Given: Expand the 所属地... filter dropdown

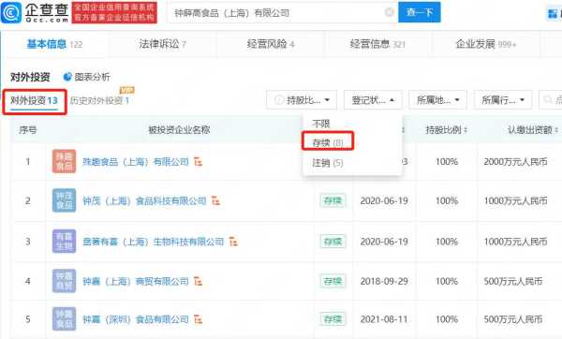Looking at the screenshot, I should coord(437,100).
